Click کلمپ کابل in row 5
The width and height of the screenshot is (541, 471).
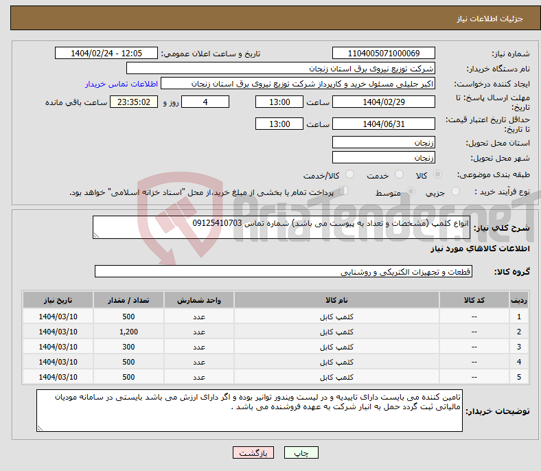point(336,377)
